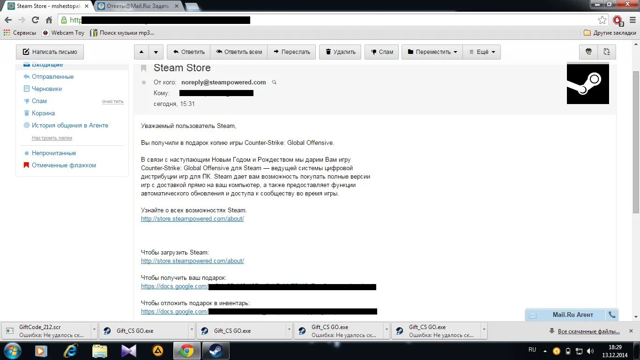Open docs.google.com link under получить ваш подарок
The width and height of the screenshot is (640, 360).
pyautogui.click(x=259, y=286)
